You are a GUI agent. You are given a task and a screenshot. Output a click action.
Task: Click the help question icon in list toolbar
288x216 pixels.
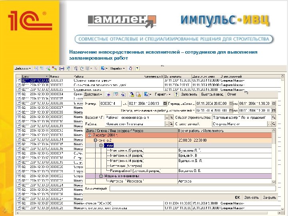[x=137, y=68]
